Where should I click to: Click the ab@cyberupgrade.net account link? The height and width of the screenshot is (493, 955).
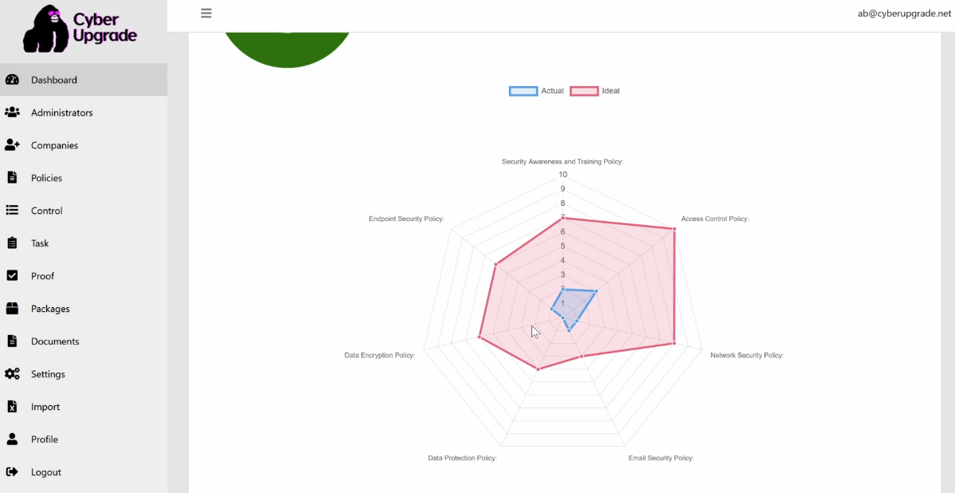pos(904,14)
